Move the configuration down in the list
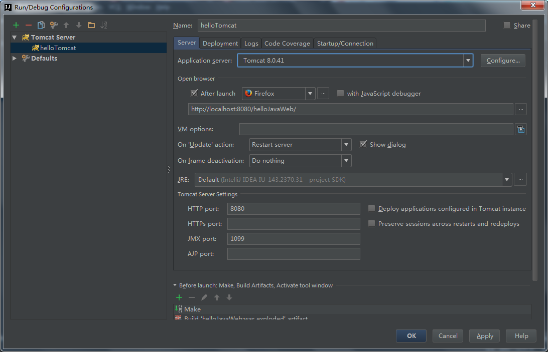Image resolution: width=548 pixels, height=352 pixels. [x=79, y=25]
